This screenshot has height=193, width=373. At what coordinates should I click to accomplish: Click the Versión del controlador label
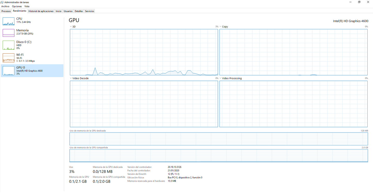point(139,167)
